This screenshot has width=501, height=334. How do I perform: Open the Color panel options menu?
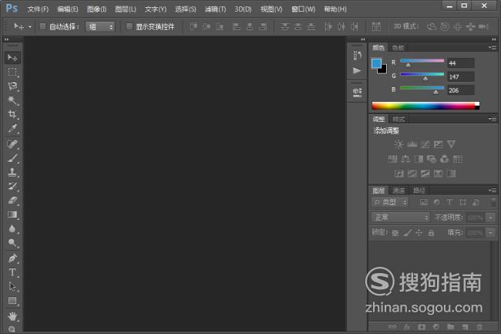click(x=493, y=48)
